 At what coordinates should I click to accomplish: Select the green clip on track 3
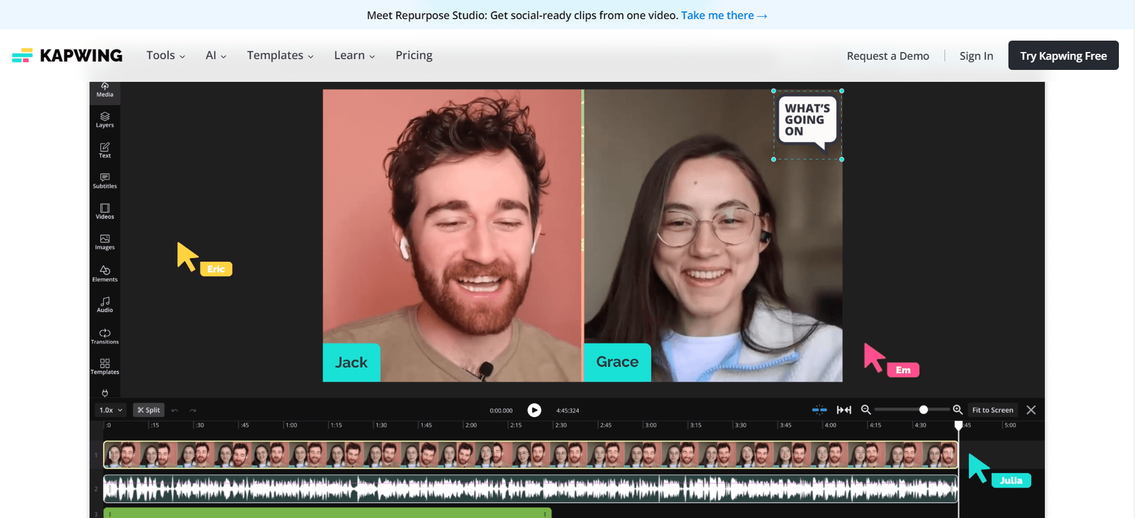point(327,513)
